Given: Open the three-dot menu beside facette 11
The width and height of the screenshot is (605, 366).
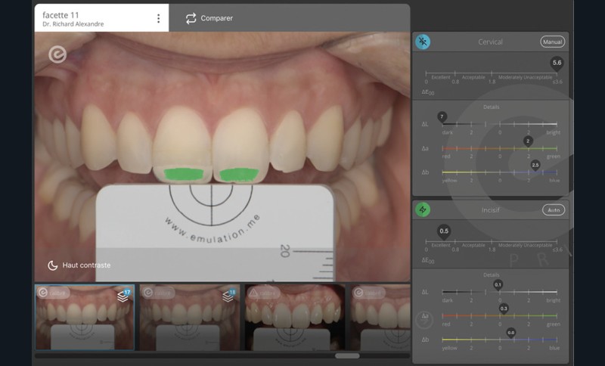Looking at the screenshot, I should [158, 18].
